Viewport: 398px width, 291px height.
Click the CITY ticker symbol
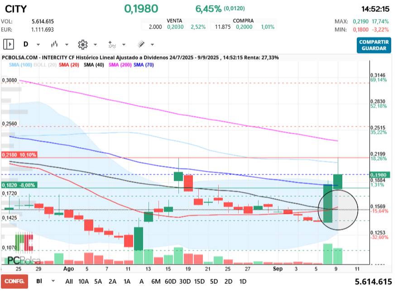(16, 9)
